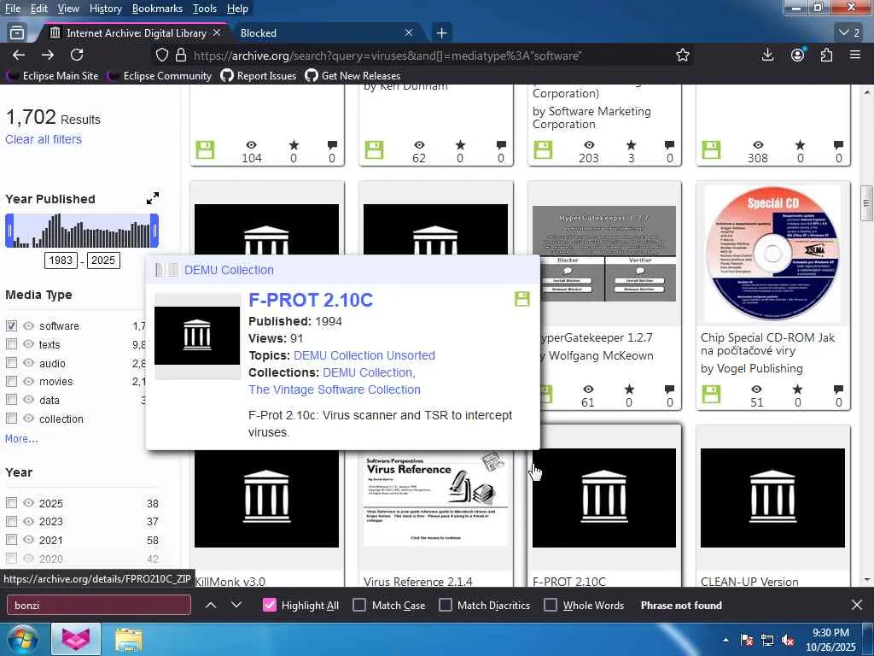Enable Match Diacritics option
Screen dimensions: 874x656
(446, 605)
